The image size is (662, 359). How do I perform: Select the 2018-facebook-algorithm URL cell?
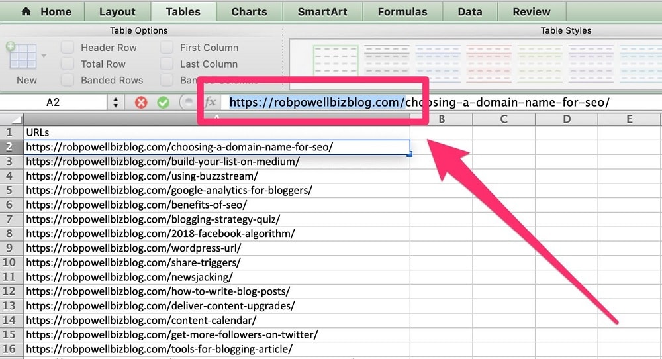point(216,234)
